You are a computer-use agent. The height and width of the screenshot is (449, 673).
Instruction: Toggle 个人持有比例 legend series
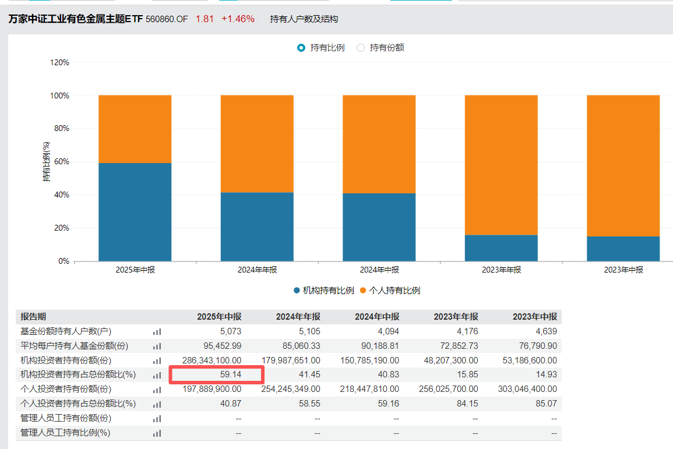pos(390,291)
